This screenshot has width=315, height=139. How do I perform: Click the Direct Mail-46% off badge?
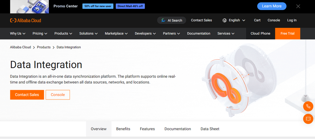tap(130, 6)
